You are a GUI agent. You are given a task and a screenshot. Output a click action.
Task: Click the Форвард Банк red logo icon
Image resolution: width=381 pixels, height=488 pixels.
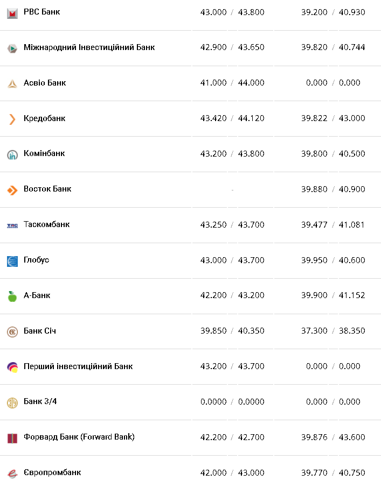tap(12, 438)
